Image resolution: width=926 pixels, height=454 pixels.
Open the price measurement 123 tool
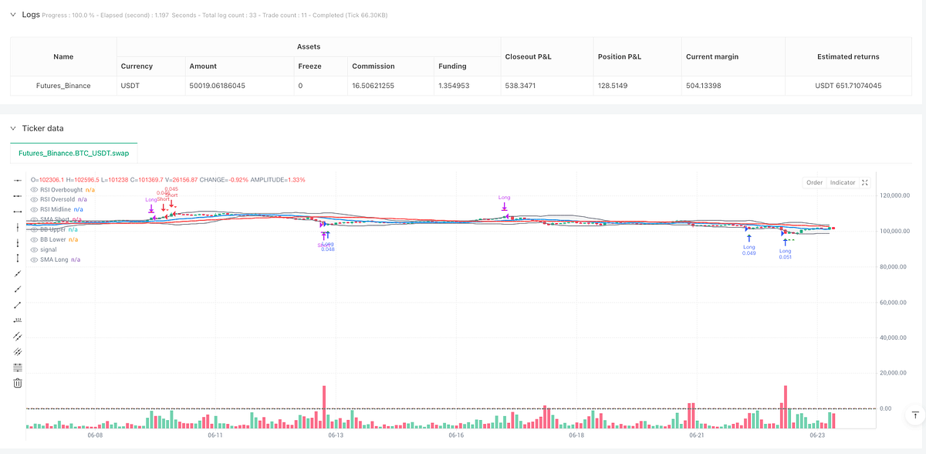click(17, 320)
